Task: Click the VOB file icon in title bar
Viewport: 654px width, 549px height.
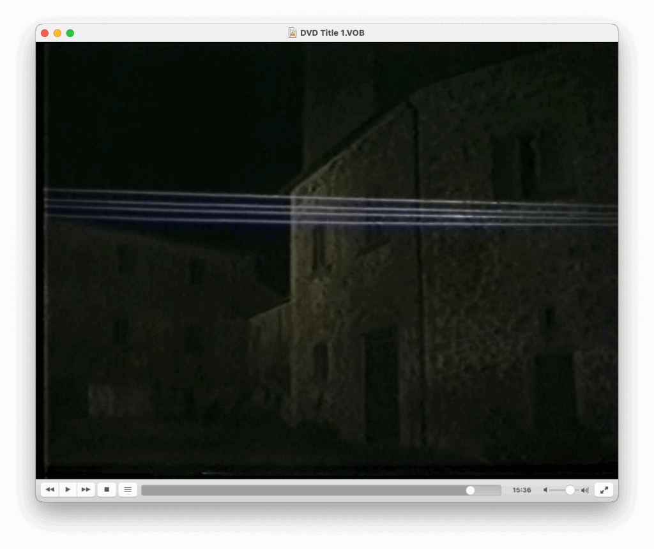Action: click(x=293, y=33)
